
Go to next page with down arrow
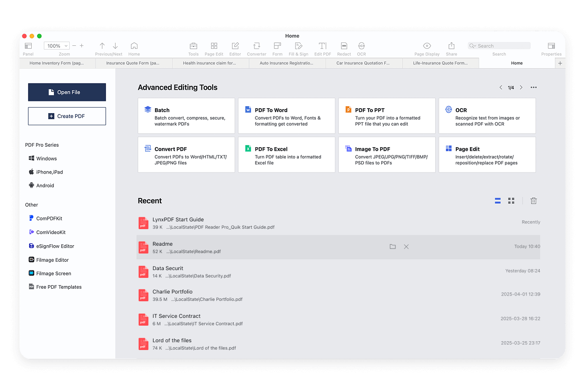(116, 46)
